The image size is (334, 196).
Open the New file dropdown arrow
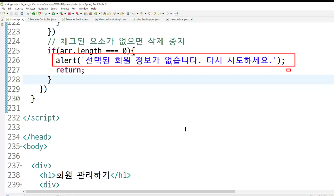click(7, 14)
